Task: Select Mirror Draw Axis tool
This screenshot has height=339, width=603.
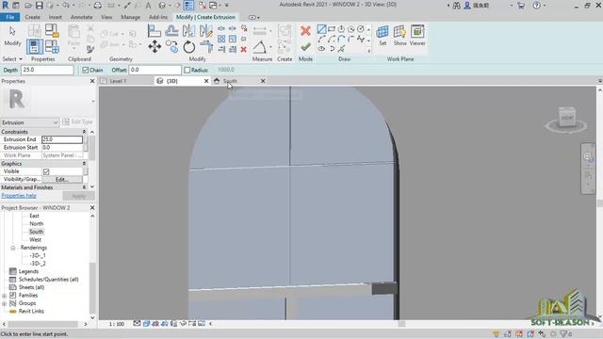Action: (x=206, y=31)
